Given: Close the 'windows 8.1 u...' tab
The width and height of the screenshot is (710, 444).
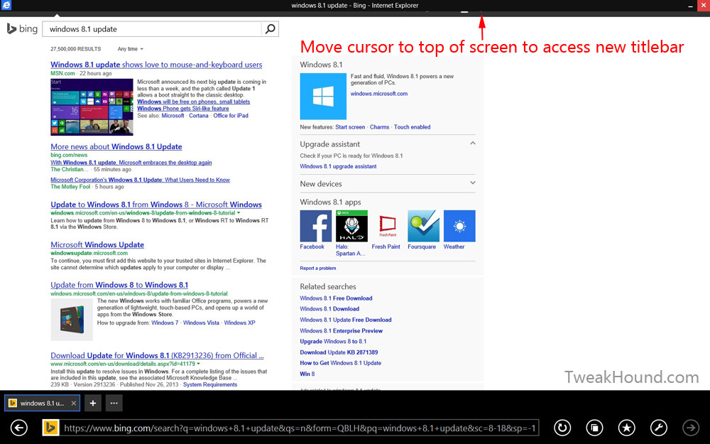Looking at the screenshot, I should pos(73,403).
